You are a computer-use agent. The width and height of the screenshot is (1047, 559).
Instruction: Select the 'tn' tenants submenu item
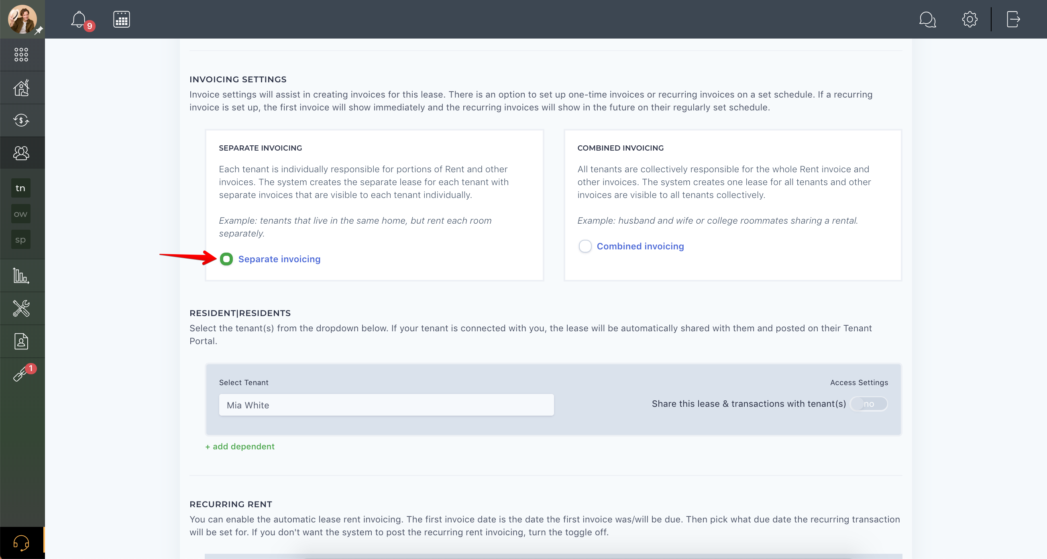(21, 188)
